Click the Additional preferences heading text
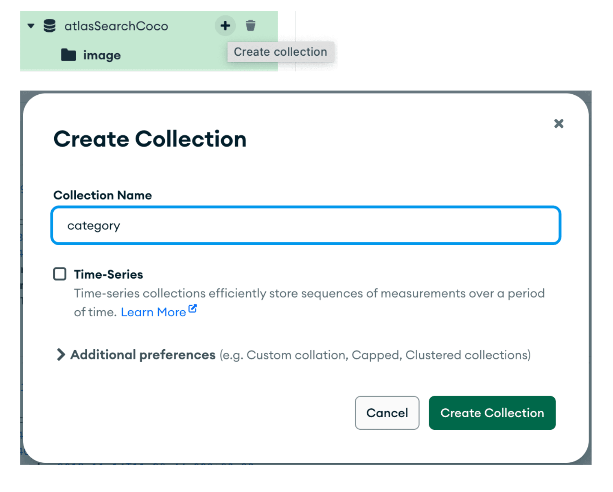The height and width of the screenshot is (492, 613). [x=143, y=355]
